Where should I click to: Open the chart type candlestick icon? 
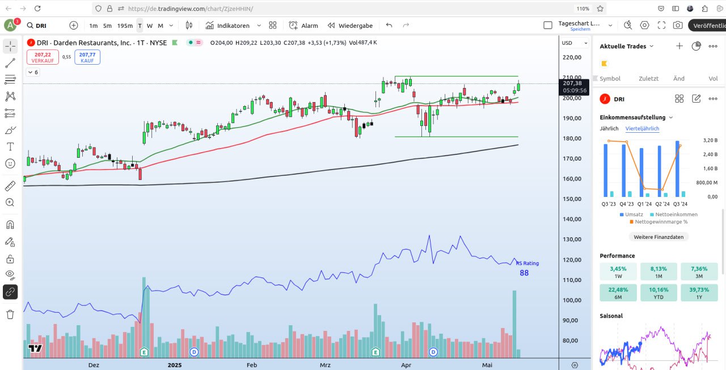point(189,26)
